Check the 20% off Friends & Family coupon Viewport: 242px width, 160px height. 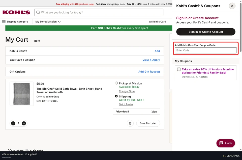pos(179,69)
